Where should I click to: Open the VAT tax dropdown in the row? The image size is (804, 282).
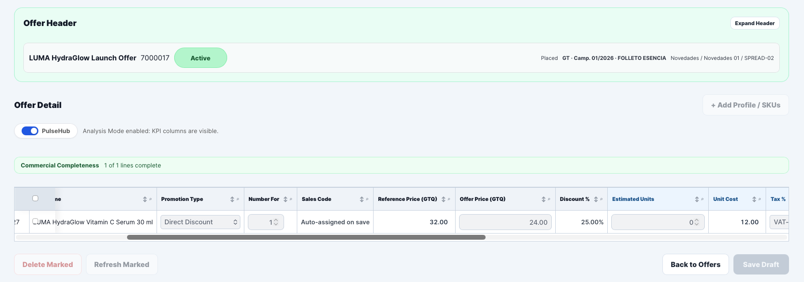tap(779, 222)
